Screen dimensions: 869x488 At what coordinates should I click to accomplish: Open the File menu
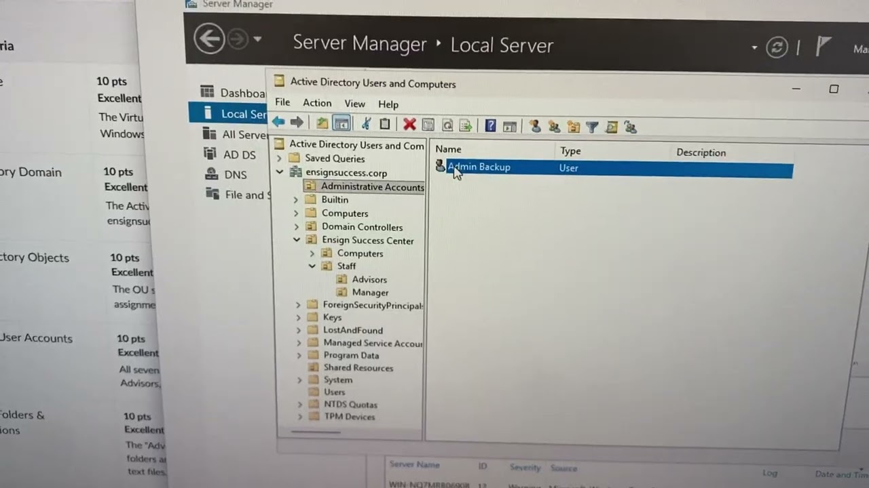pos(282,102)
